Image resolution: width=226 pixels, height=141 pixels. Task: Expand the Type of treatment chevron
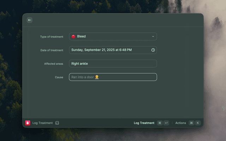click(x=153, y=36)
